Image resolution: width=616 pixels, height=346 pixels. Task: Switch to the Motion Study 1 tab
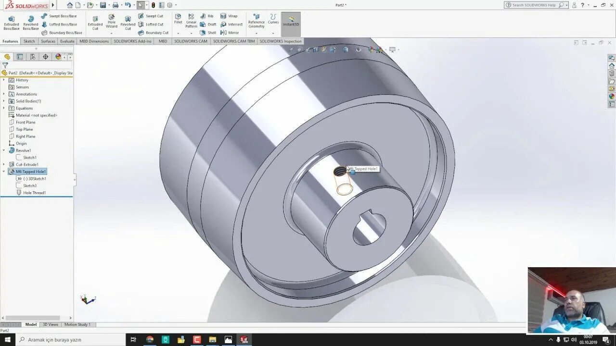[x=77, y=324]
